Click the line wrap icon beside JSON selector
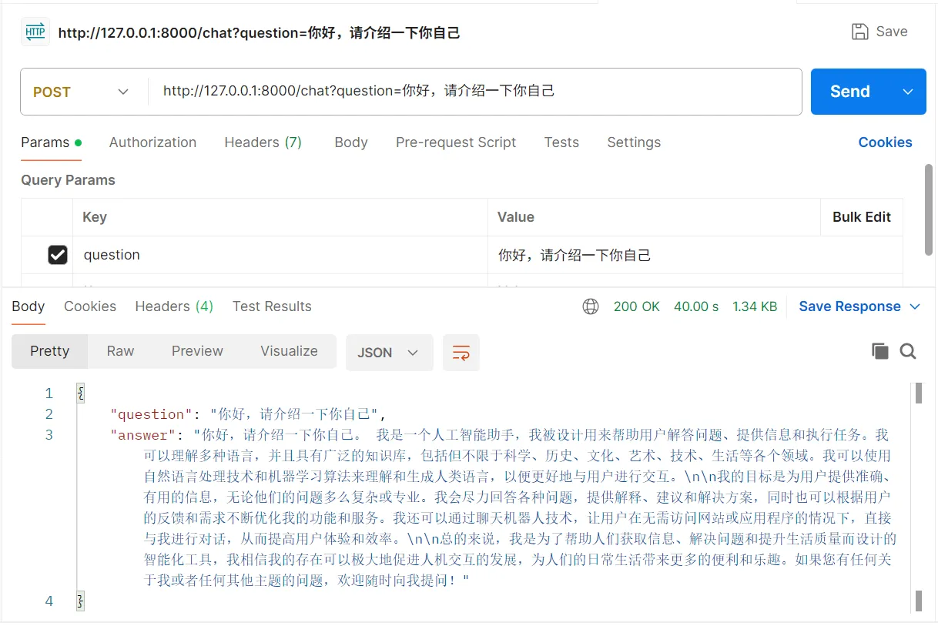 [461, 351]
